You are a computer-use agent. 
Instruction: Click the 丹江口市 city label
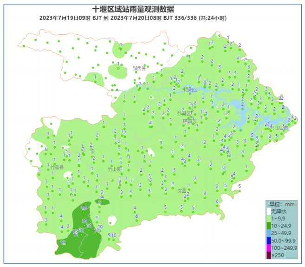tap(279, 128)
